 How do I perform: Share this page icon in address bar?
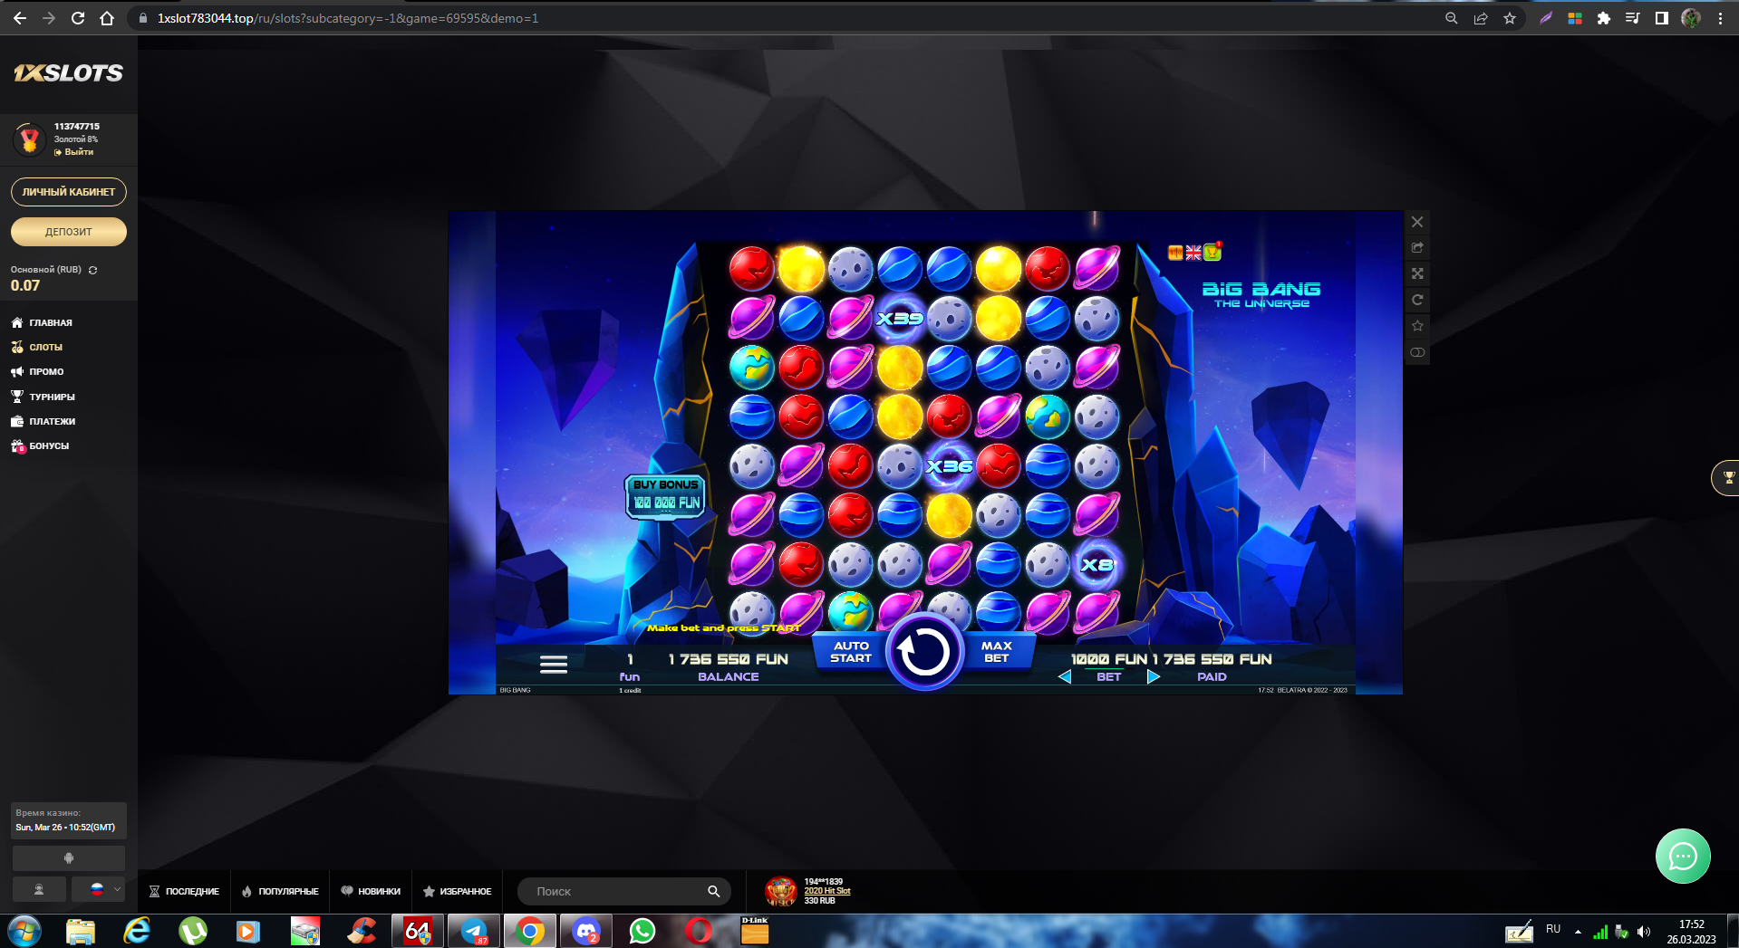(1480, 18)
